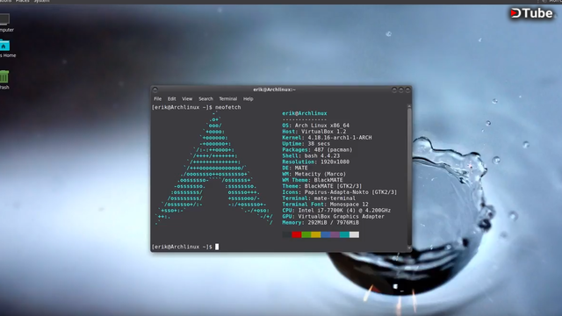562x316 pixels.
Task: Open the terminal Help menu
Action: 248,99
